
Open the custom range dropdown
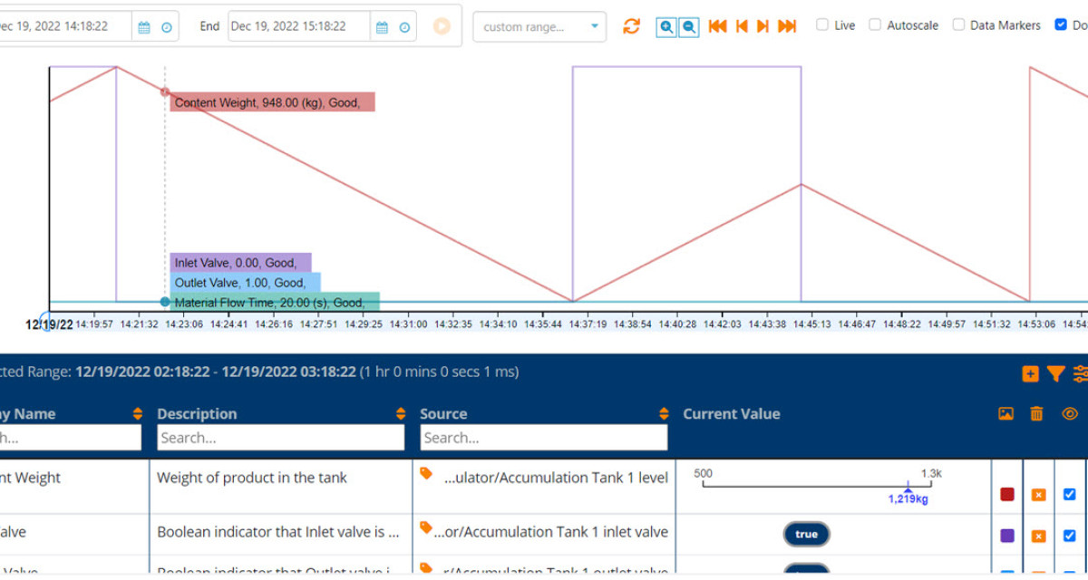538,26
